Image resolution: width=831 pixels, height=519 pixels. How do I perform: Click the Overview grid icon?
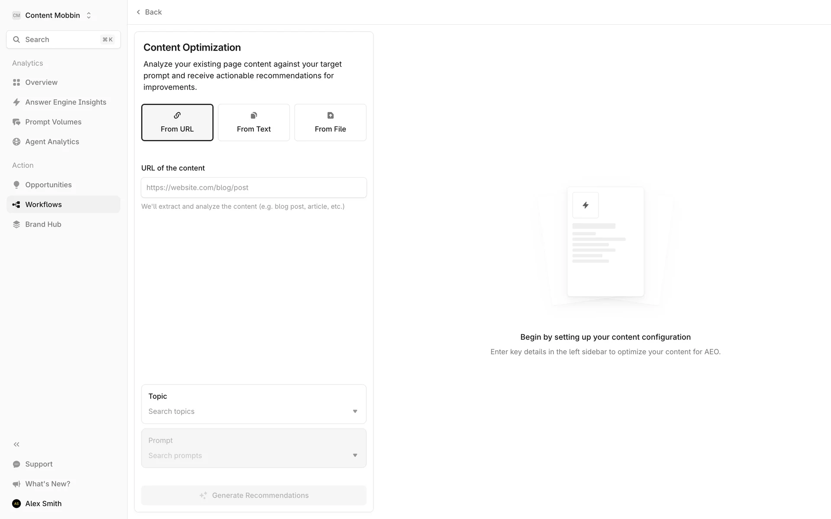click(16, 82)
